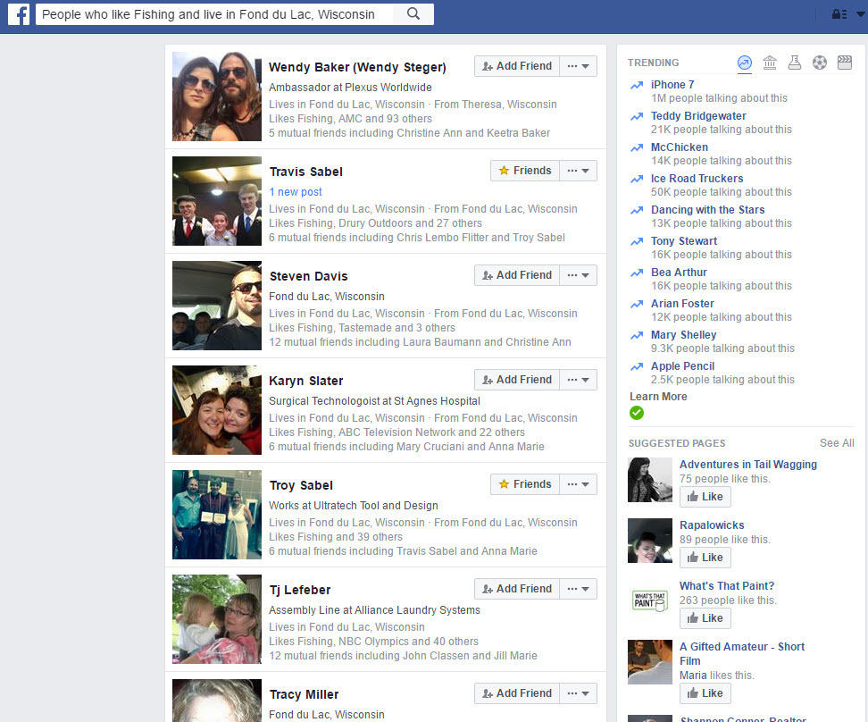Image resolution: width=868 pixels, height=722 pixels.
Task: Open Karyn Slater profile name link
Action: (306, 382)
